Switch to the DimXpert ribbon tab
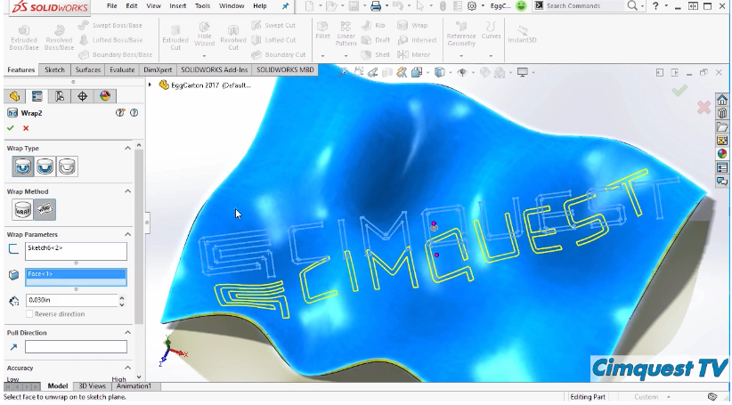 [x=158, y=69]
